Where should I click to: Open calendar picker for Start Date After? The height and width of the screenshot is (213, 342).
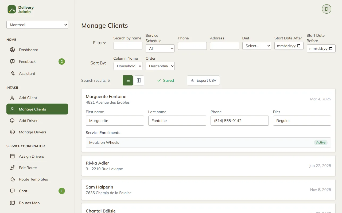click(x=299, y=46)
